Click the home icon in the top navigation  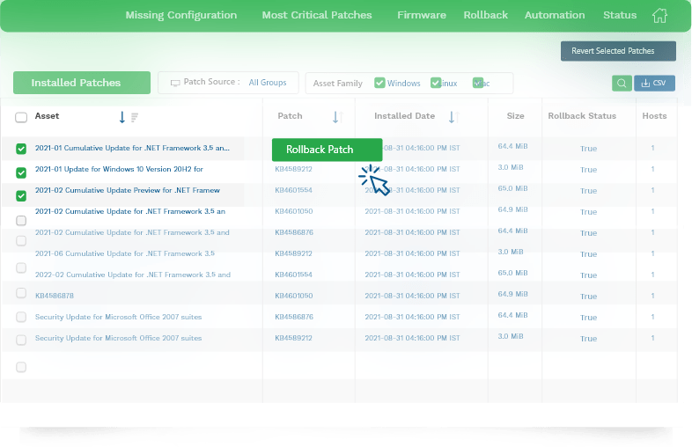point(659,15)
